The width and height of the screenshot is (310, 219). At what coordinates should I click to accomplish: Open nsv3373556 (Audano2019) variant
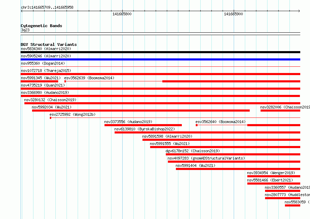[x=128, y=122]
